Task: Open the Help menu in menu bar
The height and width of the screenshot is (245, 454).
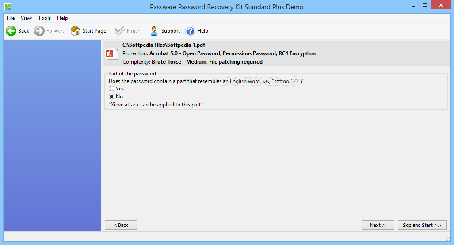Action: pyautogui.click(x=62, y=18)
